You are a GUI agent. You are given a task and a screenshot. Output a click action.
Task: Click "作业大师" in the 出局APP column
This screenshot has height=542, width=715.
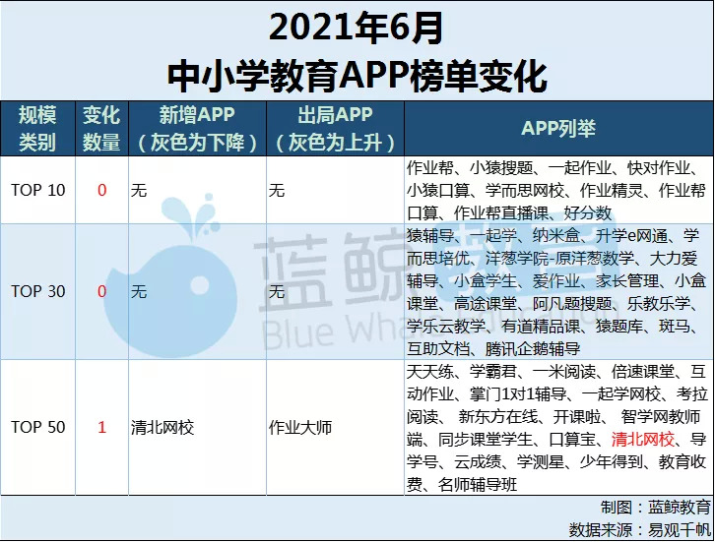click(x=300, y=427)
